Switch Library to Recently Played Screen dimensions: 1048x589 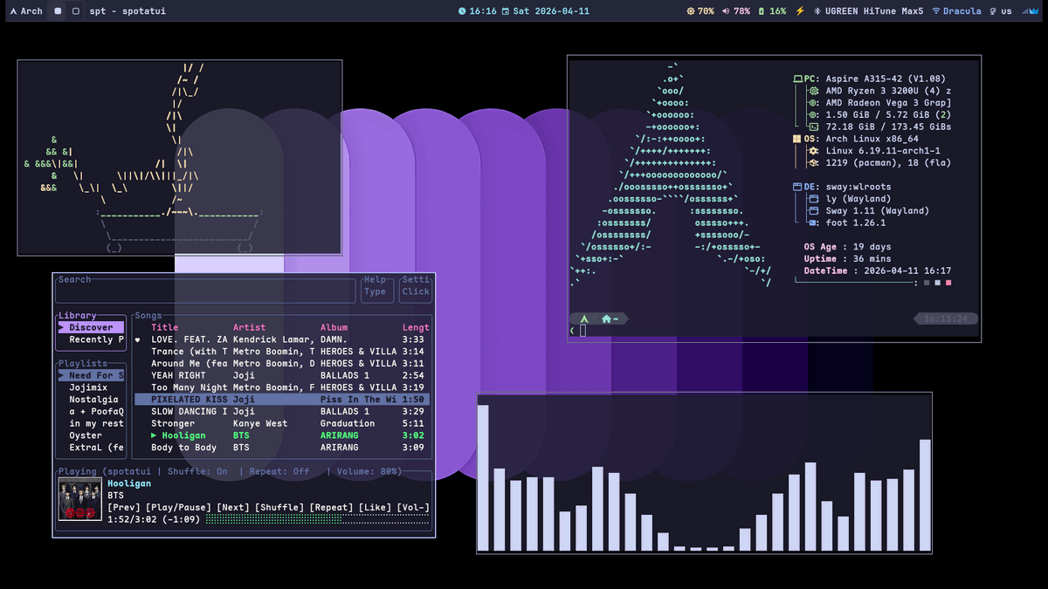pos(96,339)
